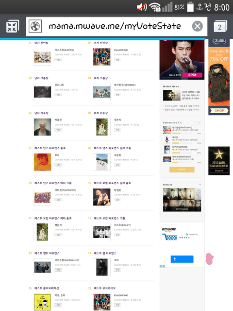This screenshot has width=233, height=311.
Task: Clear the URL with the X icon
Action: [x=198, y=26]
